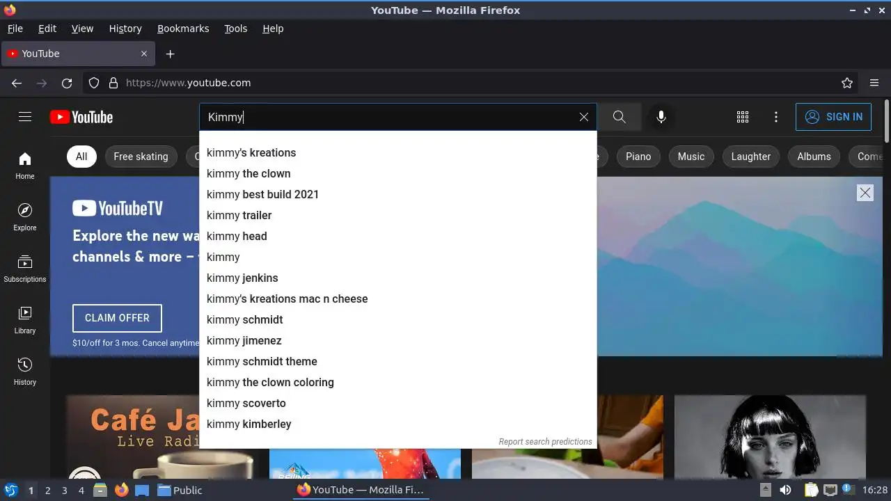Click the magnifying glass search button
The width and height of the screenshot is (891, 501).
619,117
